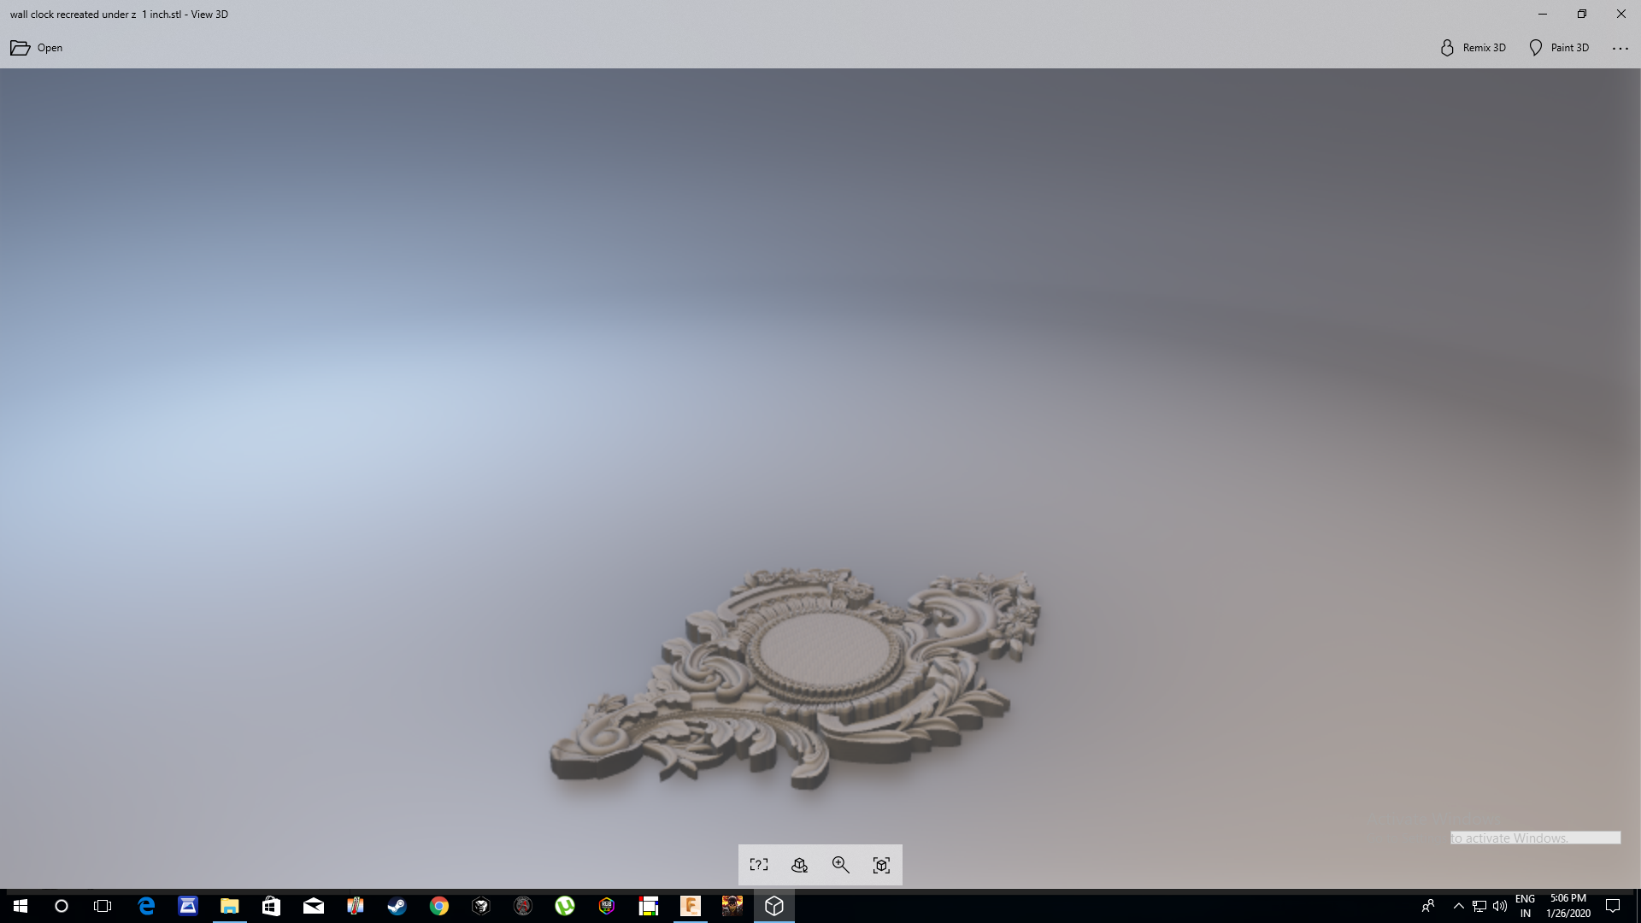This screenshot has width=1641, height=923.
Task: Click the ENG IN language indicator
Action: (x=1526, y=906)
